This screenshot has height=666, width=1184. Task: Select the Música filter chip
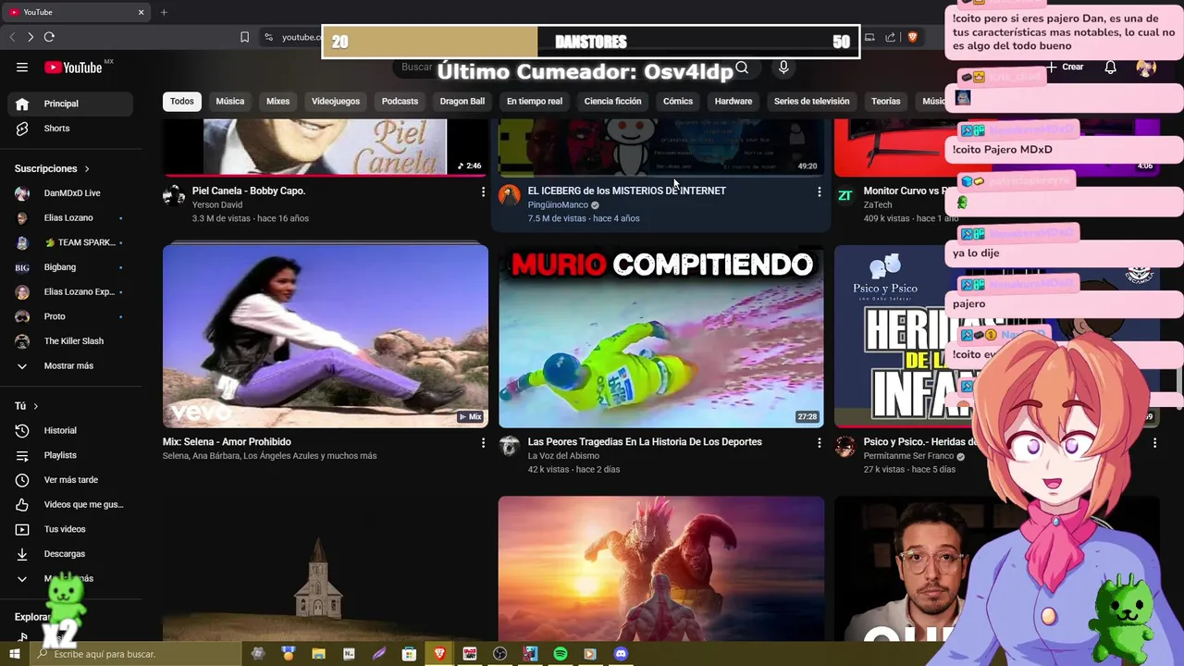click(230, 101)
